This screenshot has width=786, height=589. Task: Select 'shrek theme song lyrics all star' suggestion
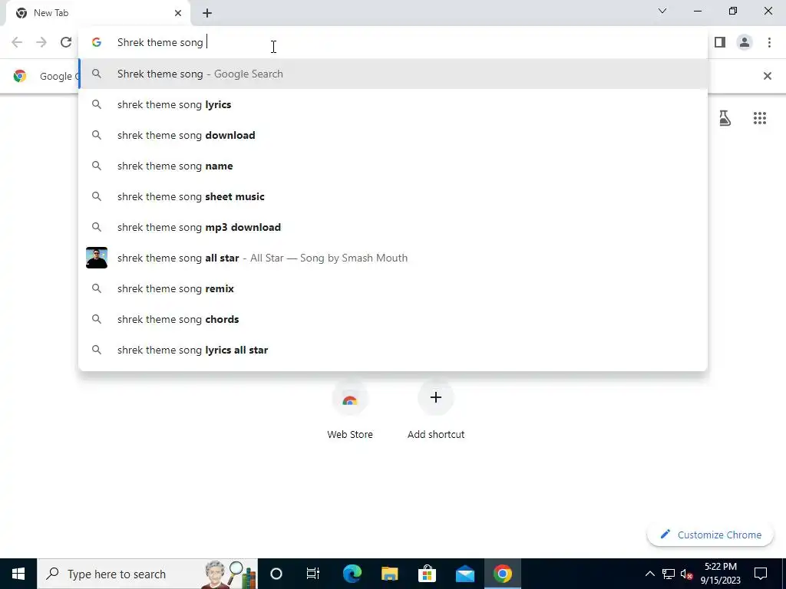coord(393,350)
